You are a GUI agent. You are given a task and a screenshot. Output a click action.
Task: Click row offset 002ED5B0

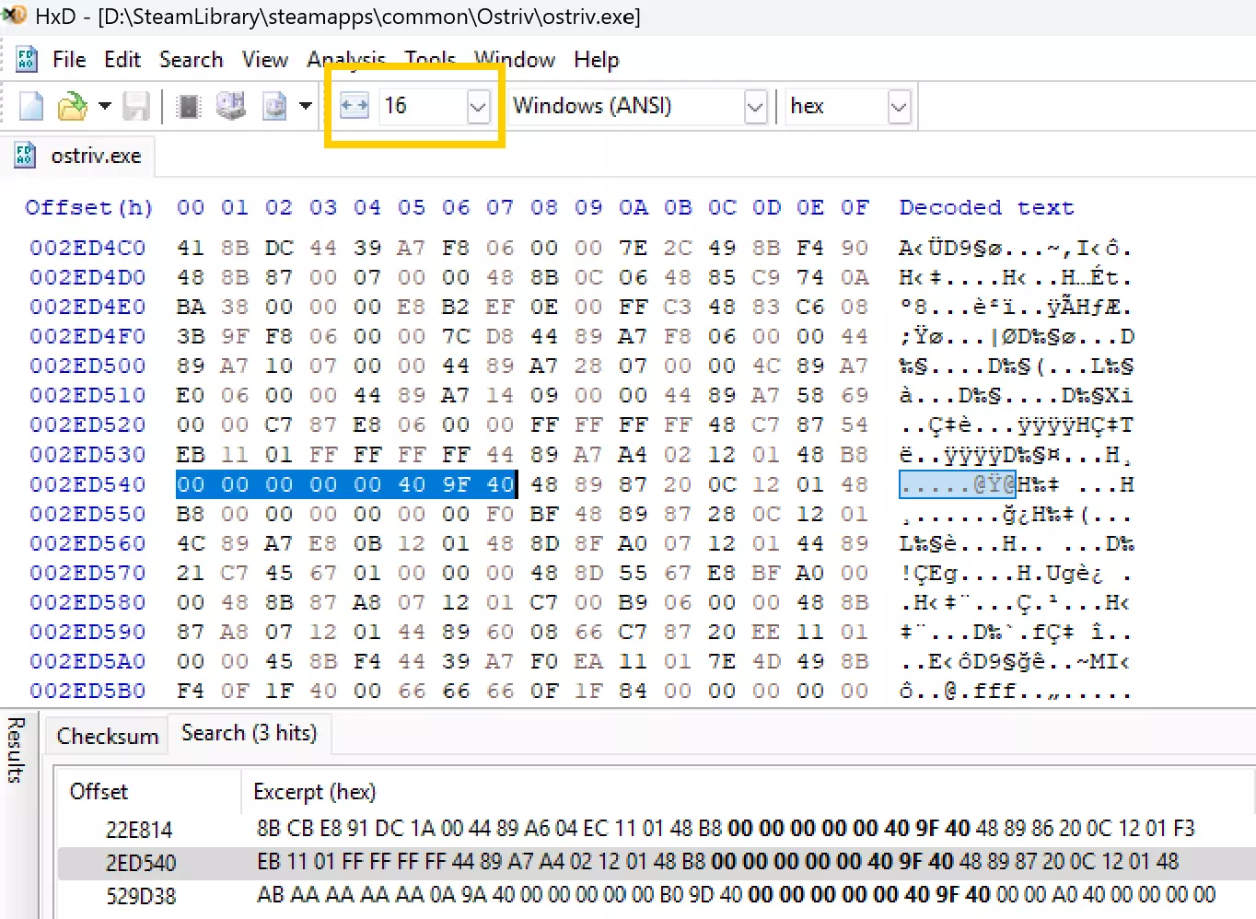87,691
